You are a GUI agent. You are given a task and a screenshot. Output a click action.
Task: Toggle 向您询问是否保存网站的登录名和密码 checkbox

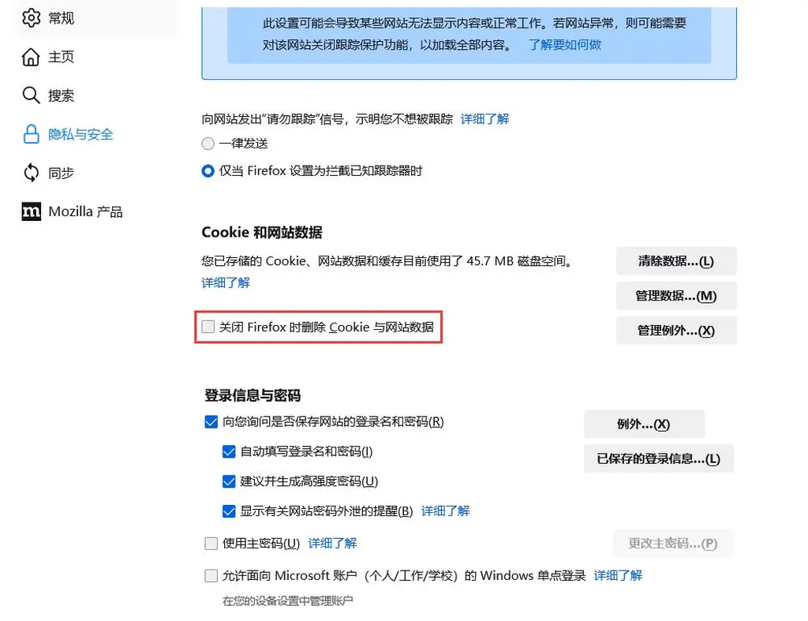click(x=211, y=422)
